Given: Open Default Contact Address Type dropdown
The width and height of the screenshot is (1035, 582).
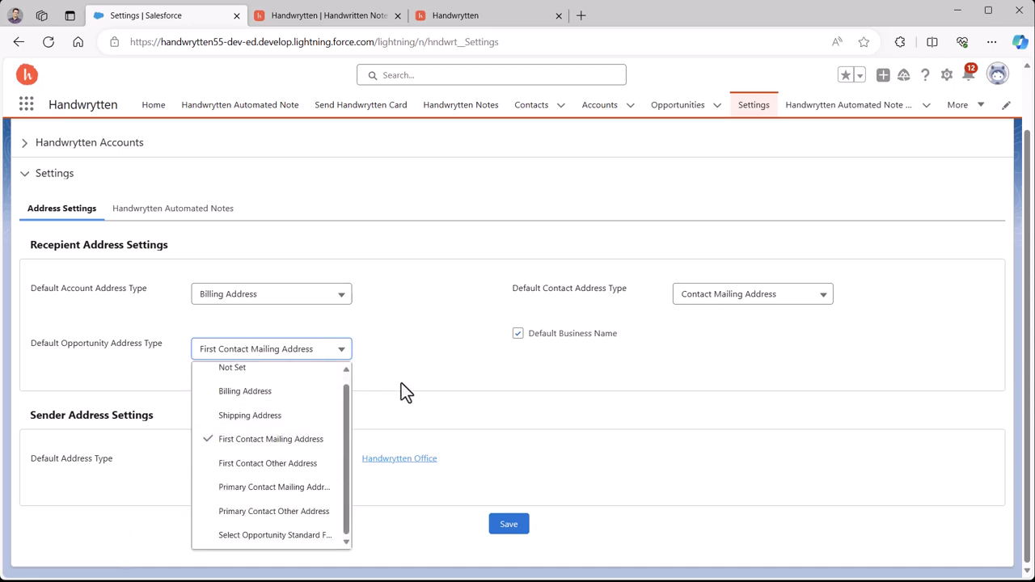Looking at the screenshot, I should 752,294.
